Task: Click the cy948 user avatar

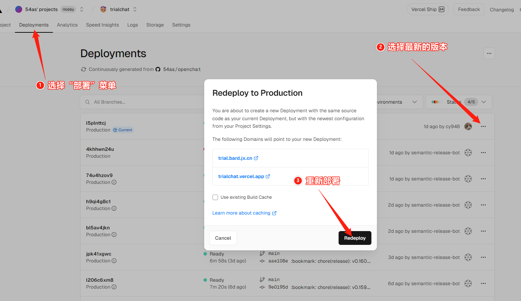Action: (468, 126)
